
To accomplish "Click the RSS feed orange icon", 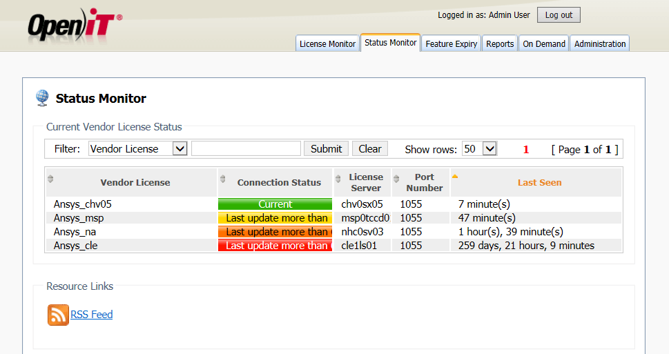I will (x=58, y=315).
